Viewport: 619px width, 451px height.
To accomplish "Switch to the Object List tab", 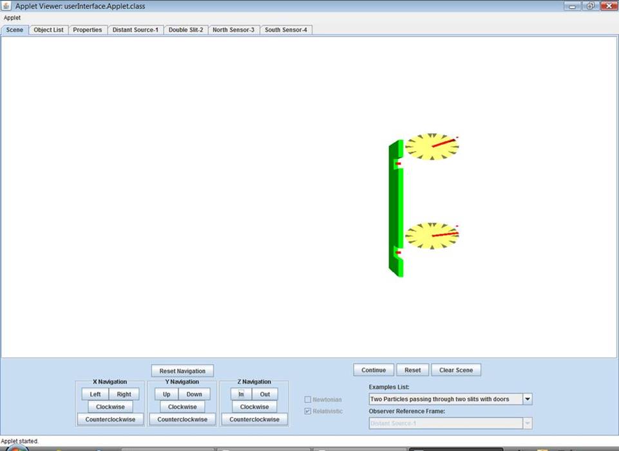I will click(48, 30).
